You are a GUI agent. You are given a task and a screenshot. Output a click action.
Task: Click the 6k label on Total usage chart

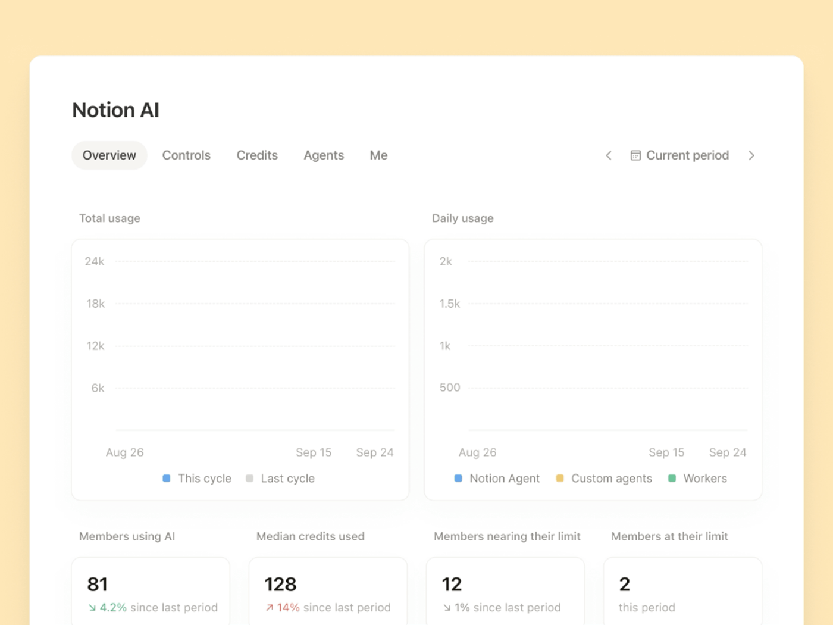tap(98, 388)
